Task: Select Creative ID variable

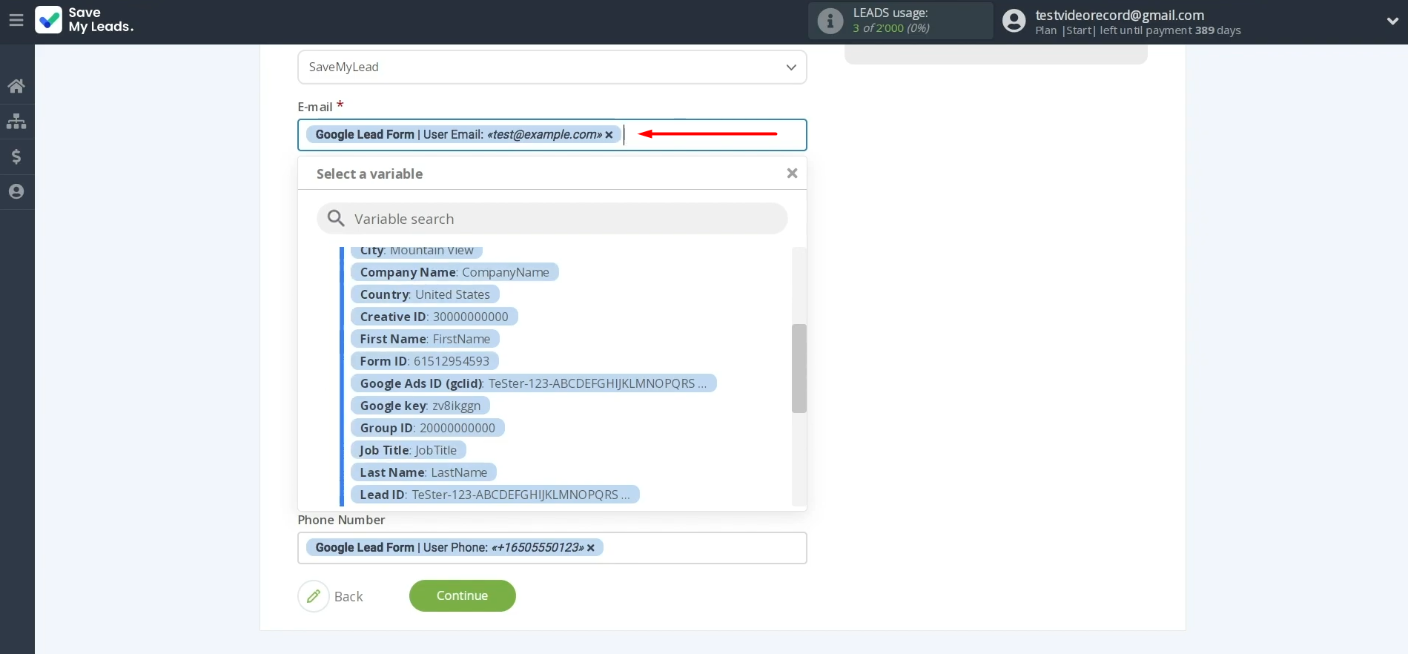Action: [x=434, y=317]
